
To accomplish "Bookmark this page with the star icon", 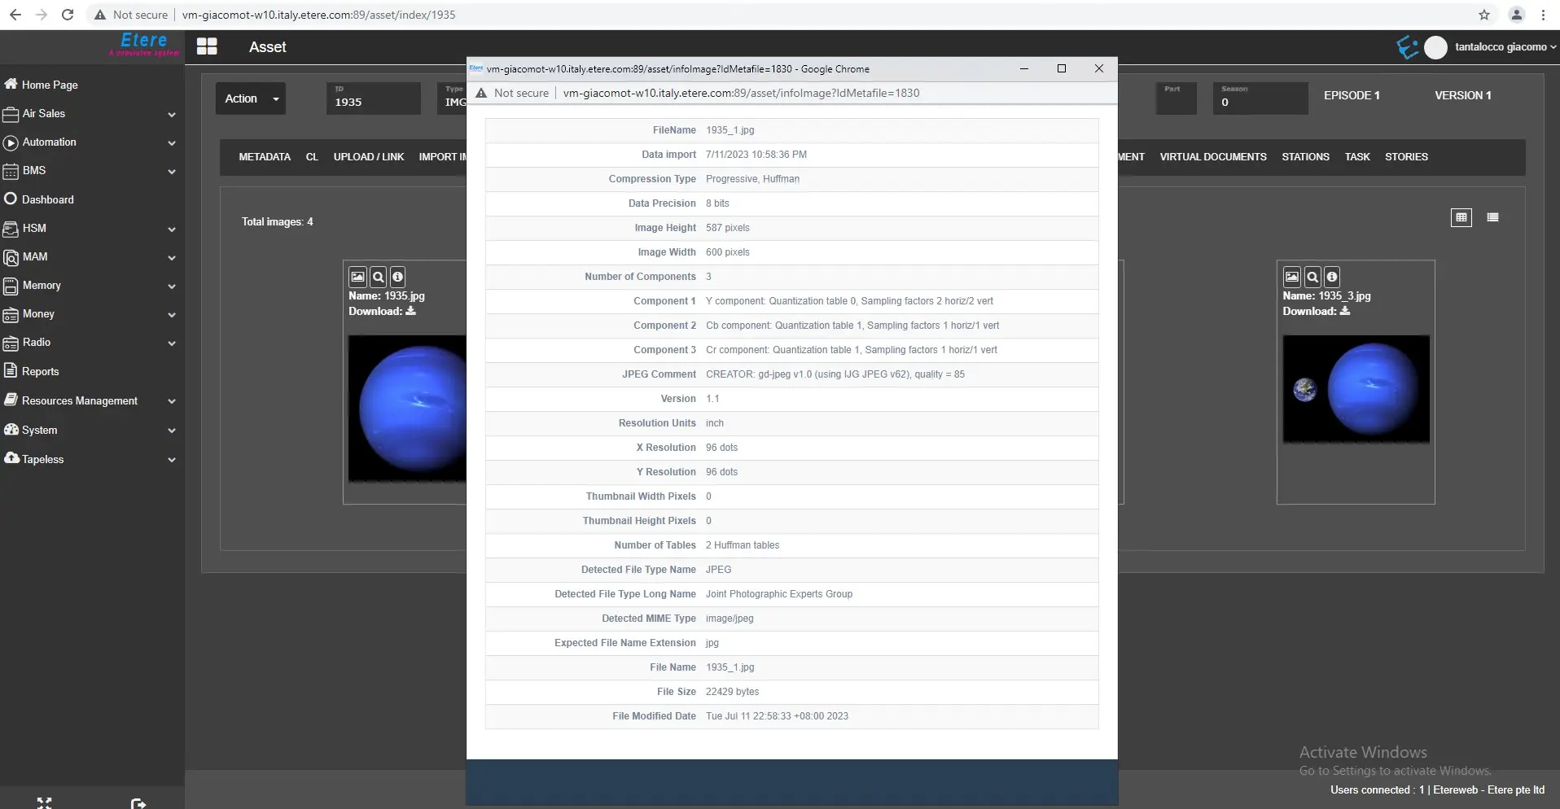I will pos(1484,15).
